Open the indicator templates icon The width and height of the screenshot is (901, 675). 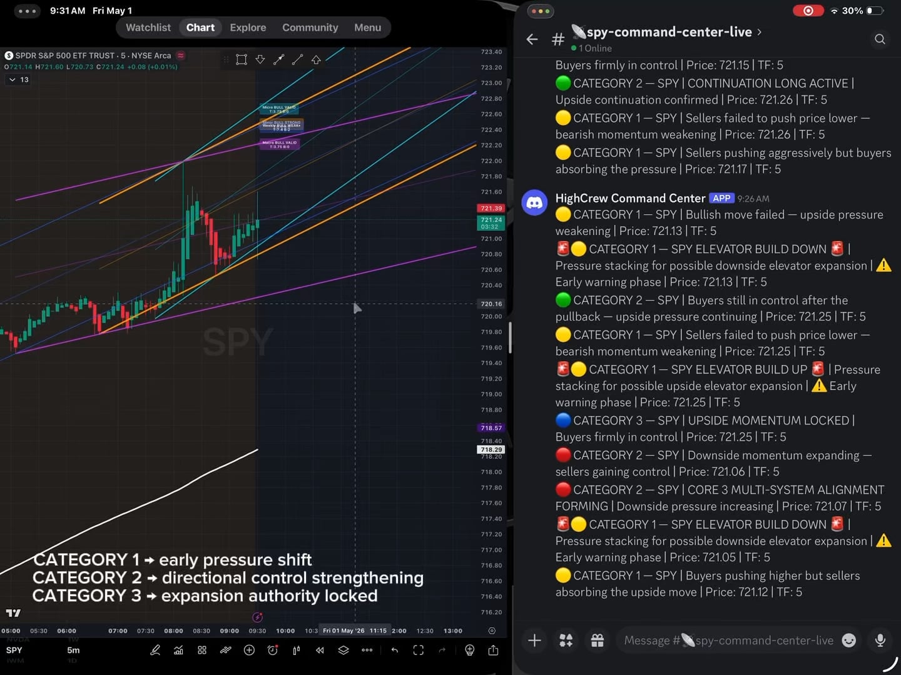click(x=226, y=650)
